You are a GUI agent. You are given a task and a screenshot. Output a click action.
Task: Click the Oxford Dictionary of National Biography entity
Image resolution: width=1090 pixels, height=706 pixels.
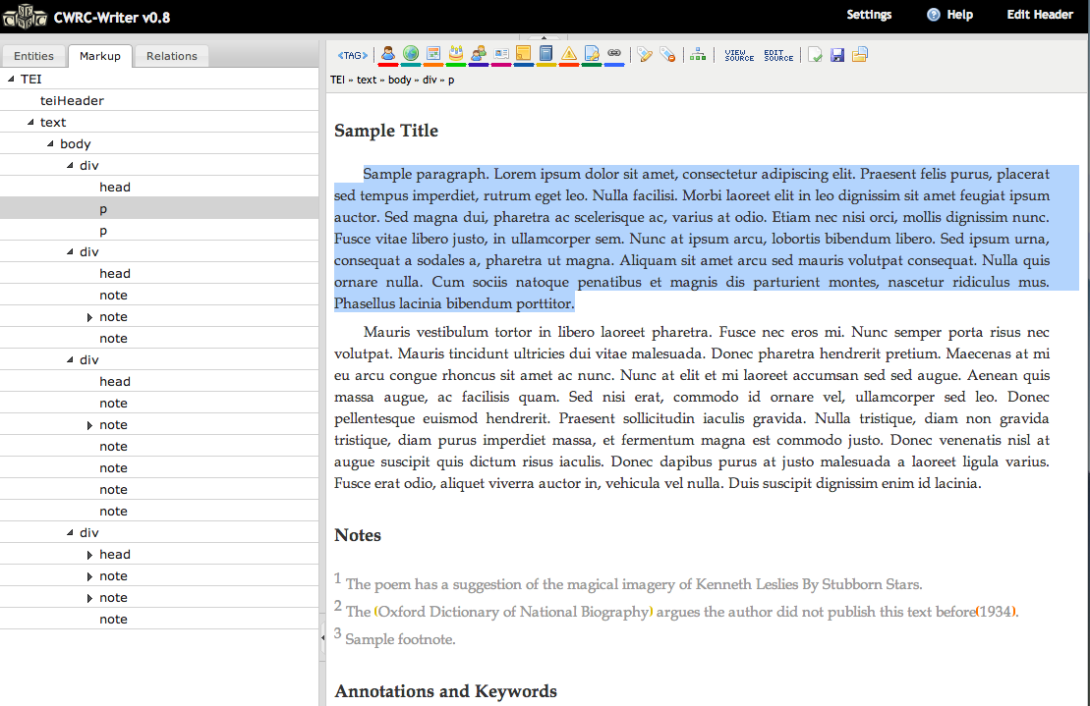pyautogui.click(x=514, y=612)
